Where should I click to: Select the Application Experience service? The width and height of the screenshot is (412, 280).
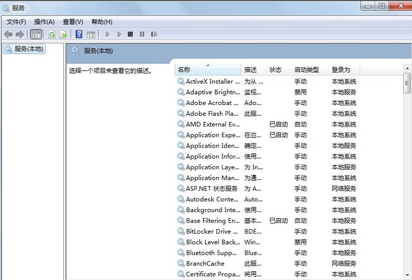click(x=267, y=135)
